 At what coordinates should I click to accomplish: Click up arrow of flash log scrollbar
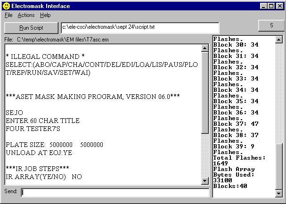[279, 40]
